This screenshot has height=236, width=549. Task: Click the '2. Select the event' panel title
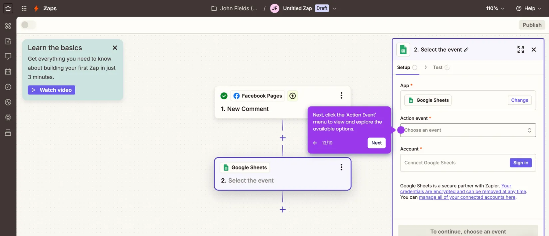438,50
